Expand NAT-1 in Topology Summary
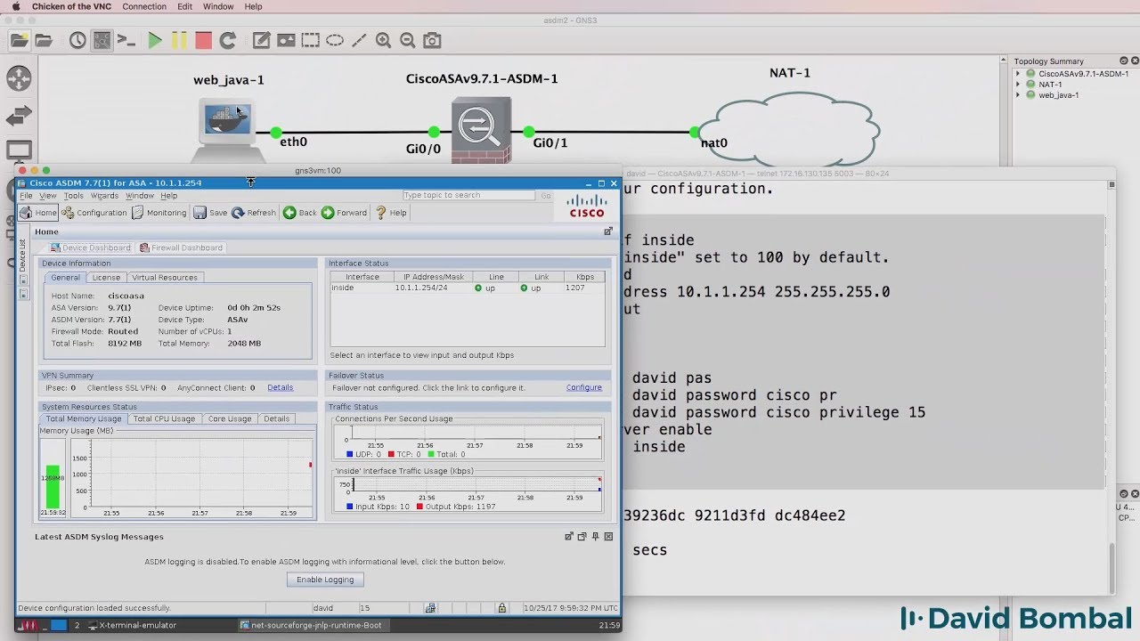 click(x=1019, y=85)
